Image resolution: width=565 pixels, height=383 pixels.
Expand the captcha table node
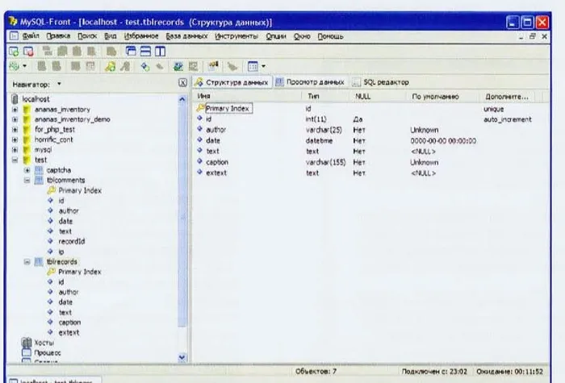coord(27,170)
